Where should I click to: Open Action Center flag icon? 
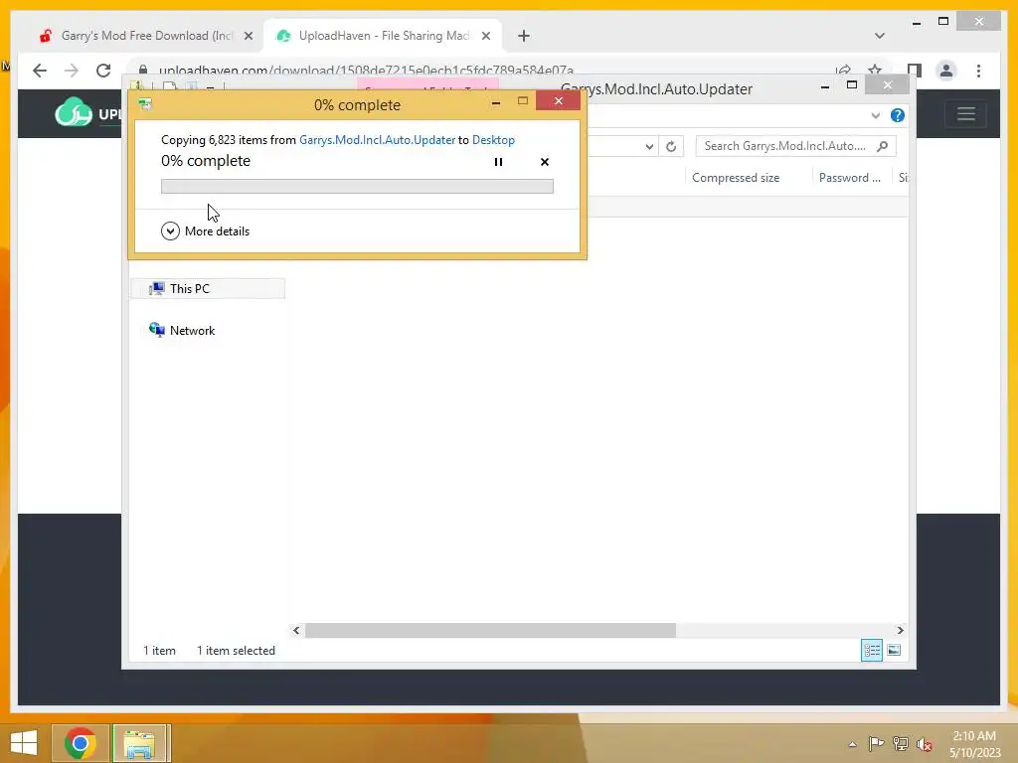pyautogui.click(x=876, y=744)
